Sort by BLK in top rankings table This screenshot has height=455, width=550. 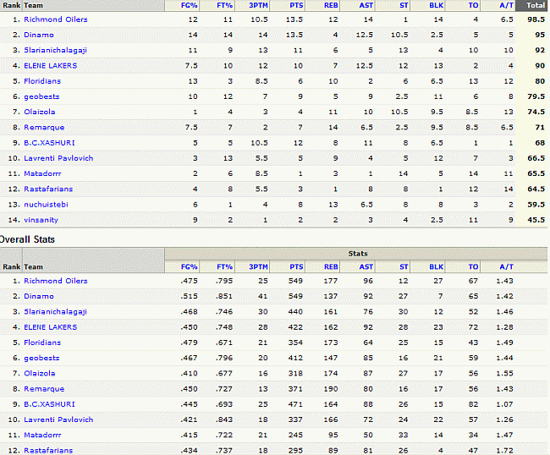436,5
